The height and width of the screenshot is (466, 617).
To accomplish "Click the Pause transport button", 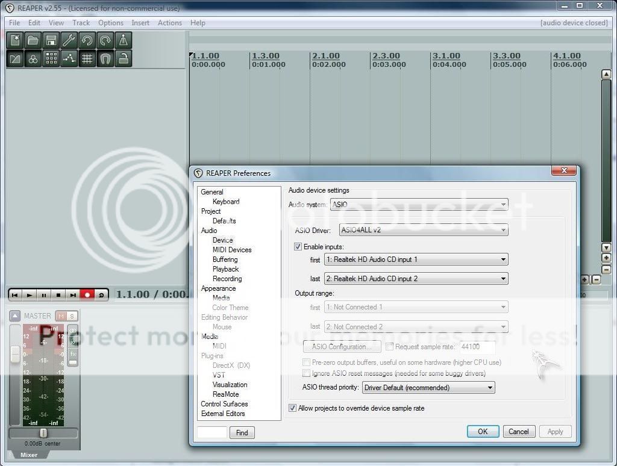I will tap(44, 295).
